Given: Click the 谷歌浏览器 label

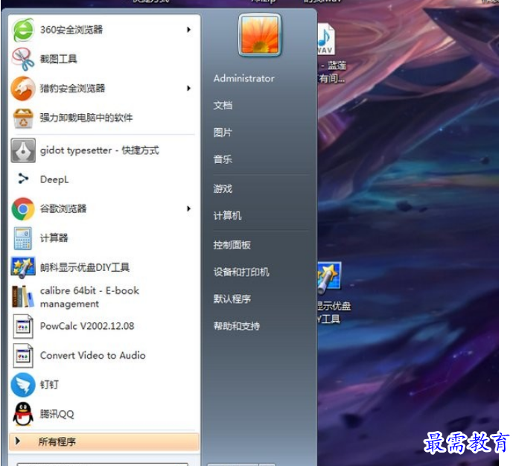Looking at the screenshot, I should pyautogui.click(x=63, y=208).
